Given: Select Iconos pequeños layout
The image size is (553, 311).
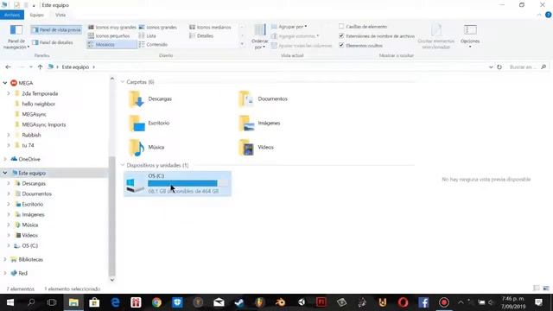Looking at the screenshot, I should tap(109, 36).
